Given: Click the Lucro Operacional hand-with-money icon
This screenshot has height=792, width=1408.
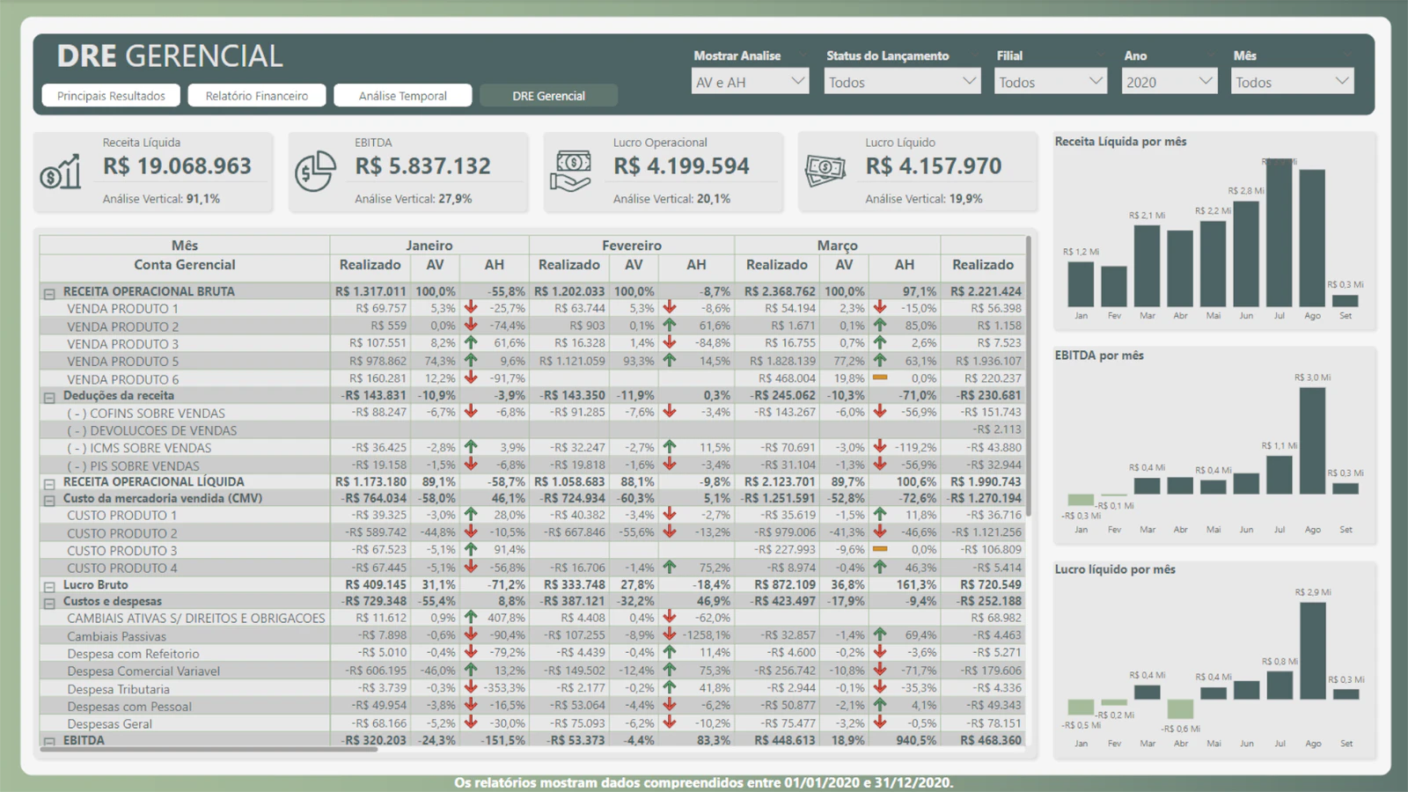Looking at the screenshot, I should (x=570, y=171).
